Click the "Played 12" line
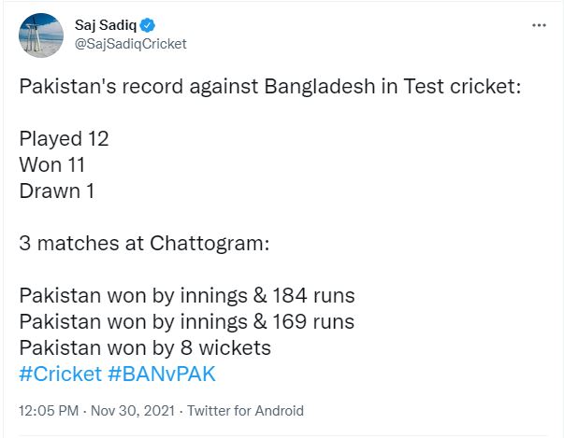This screenshot has width=564, height=438. coord(64,139)
